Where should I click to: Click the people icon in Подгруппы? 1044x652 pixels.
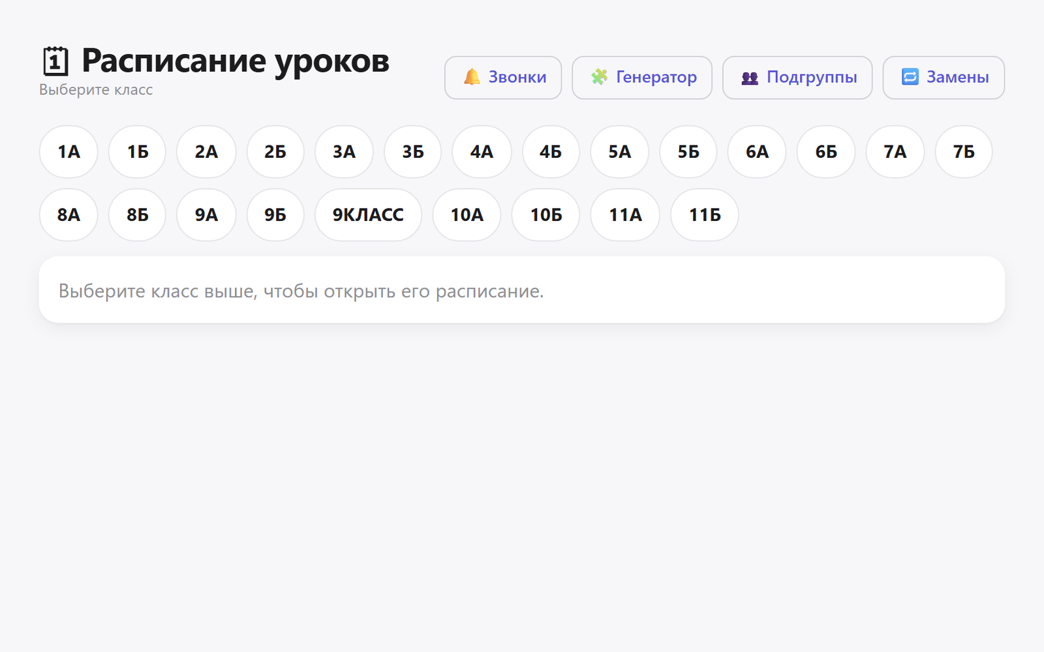[x=750, y=78]
